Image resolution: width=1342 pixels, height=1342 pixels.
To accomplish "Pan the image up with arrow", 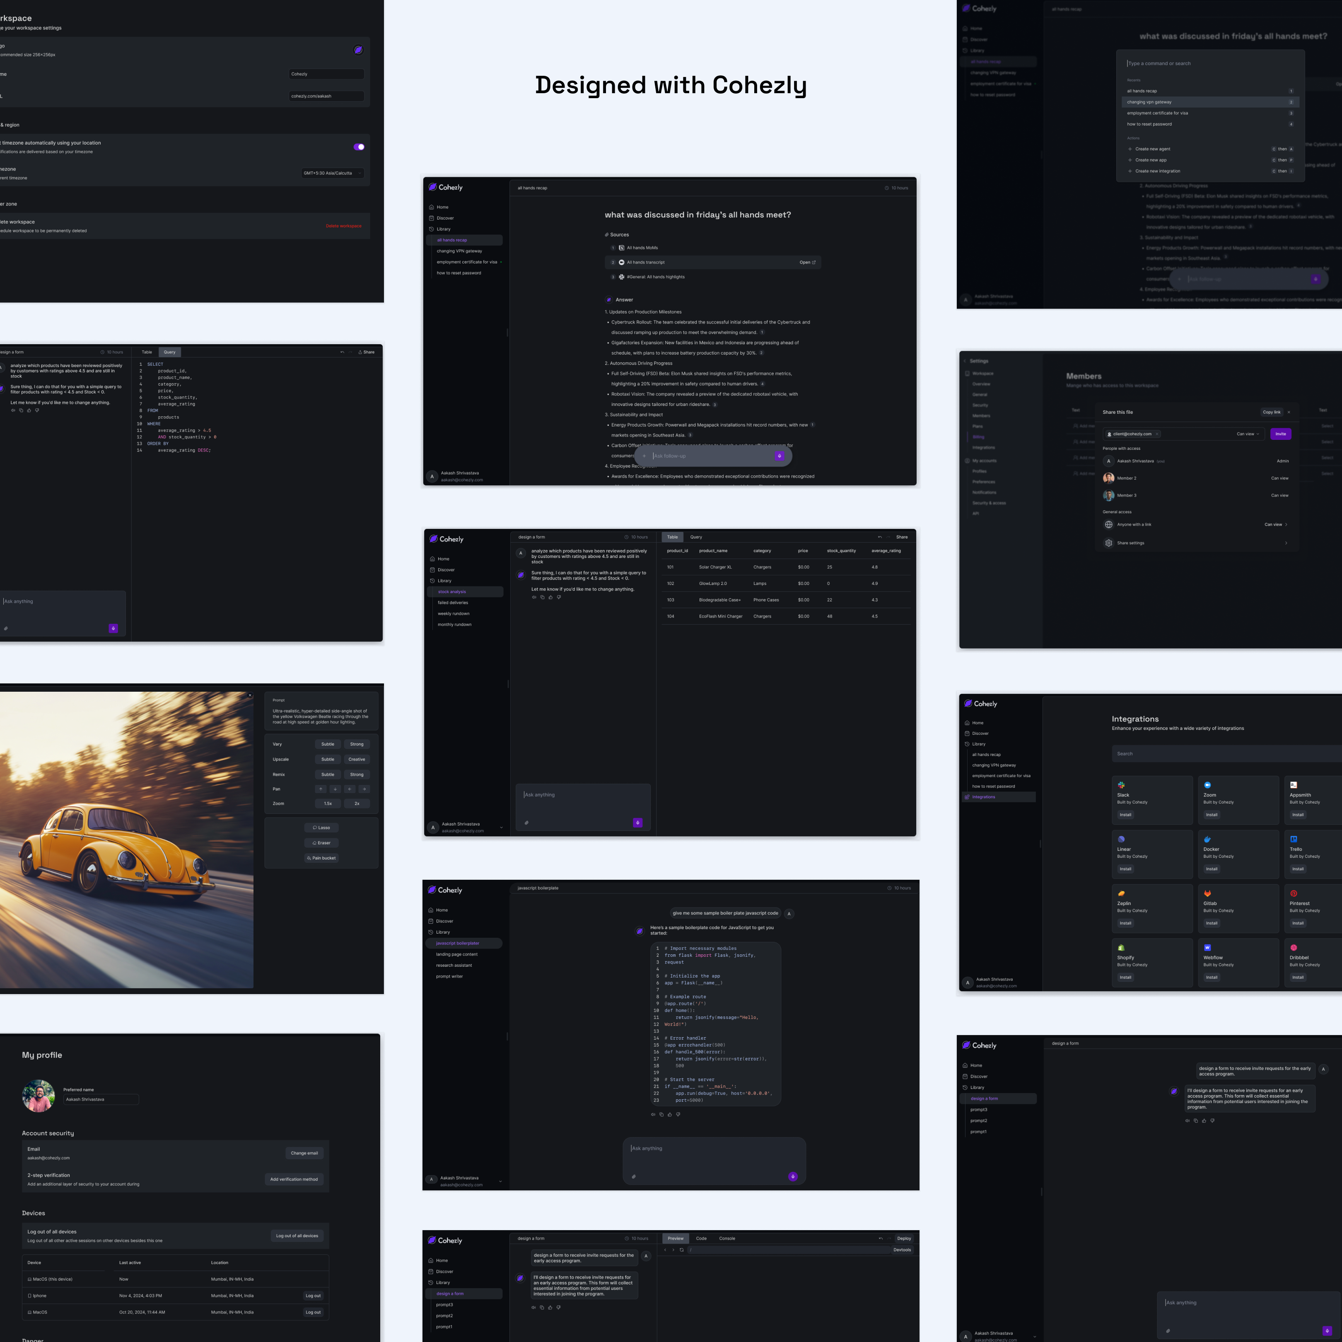I will tap(320, 789).
